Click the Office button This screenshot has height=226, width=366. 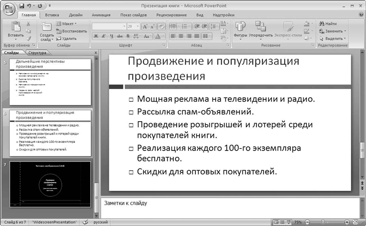pos(8,10)
